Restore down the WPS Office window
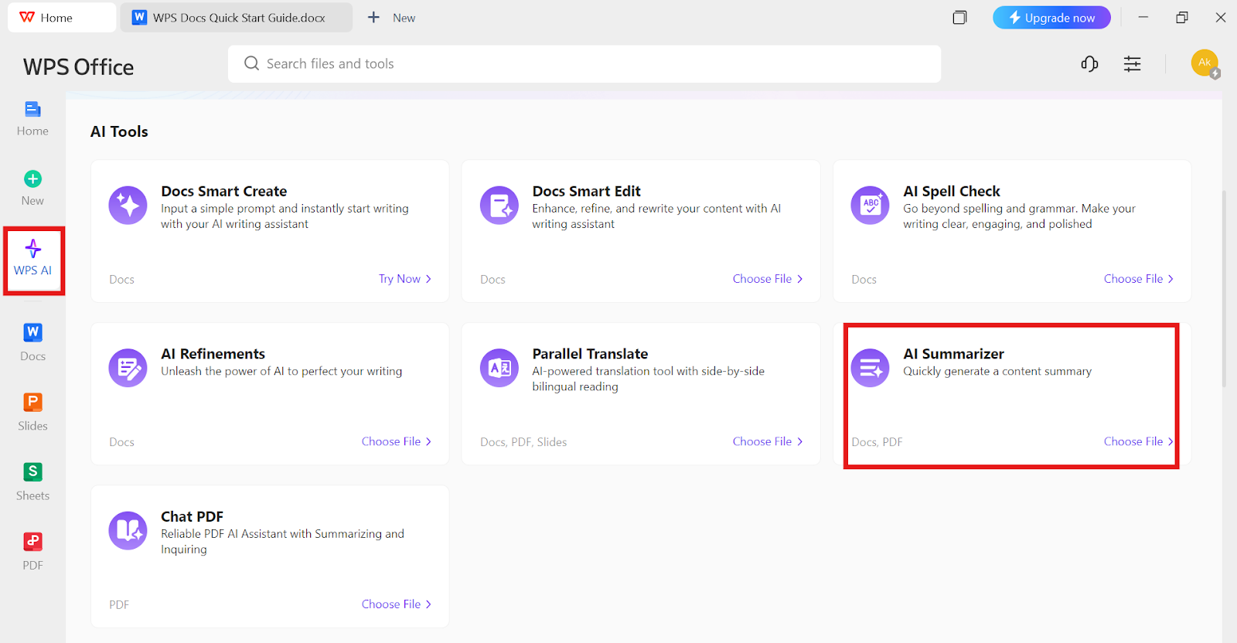Image resolution: width=1237 pixels, height=643 pixels. 1181,17
